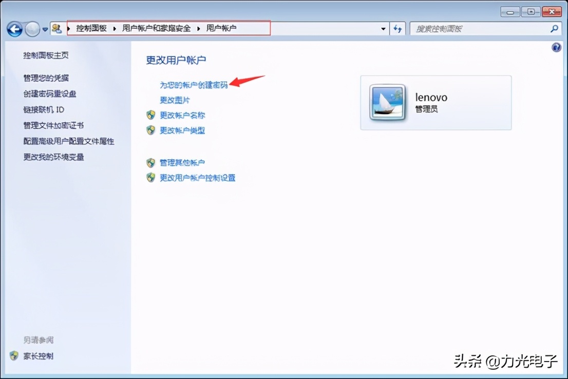Click the search magnifier icon

(x=555, y=29)
